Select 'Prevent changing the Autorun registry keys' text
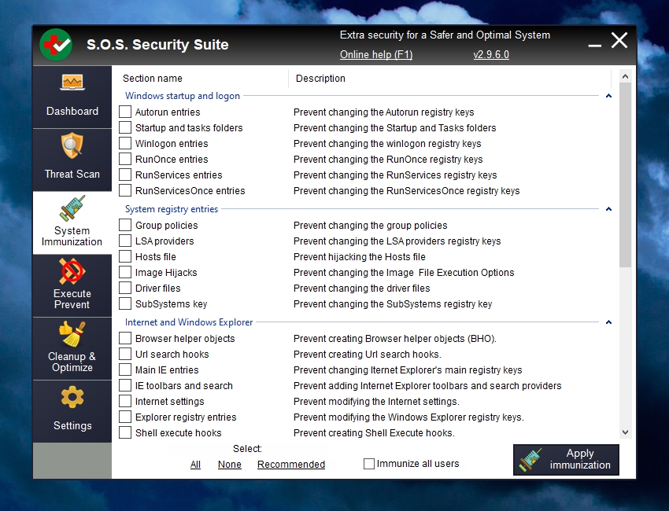The width and height of the screenshot is (669, 511). point(383,112)
